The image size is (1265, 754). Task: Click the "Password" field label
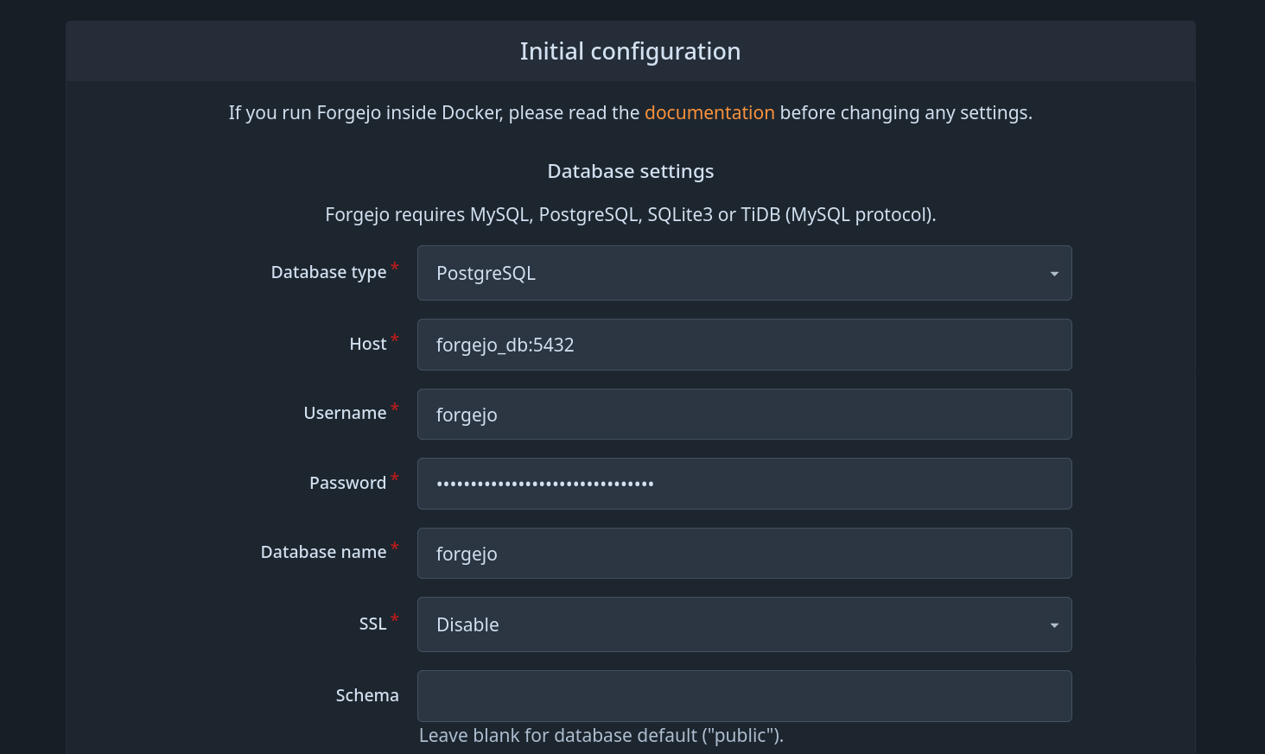[347, 483]
